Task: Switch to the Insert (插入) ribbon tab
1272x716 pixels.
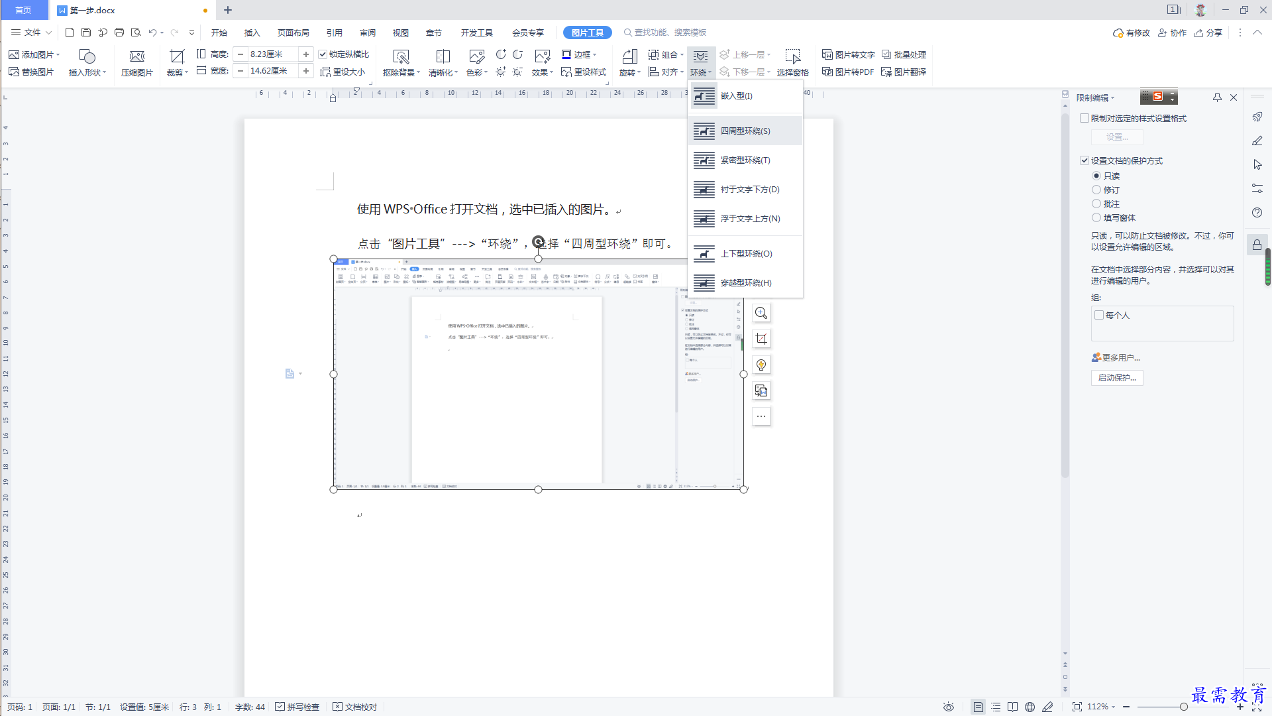Action: [x=252, y=32]
